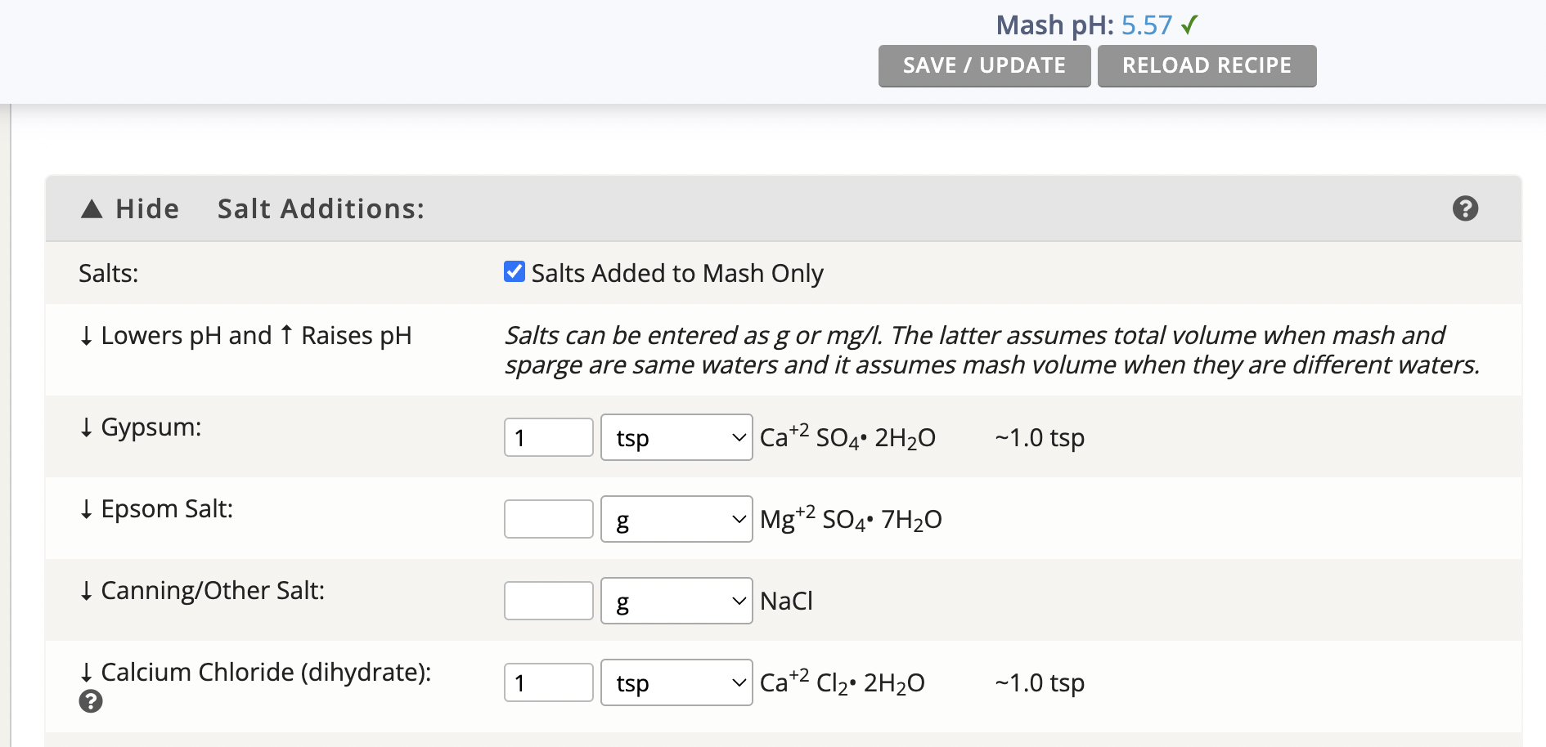Click the SAVE / UPDATE button
Image resolution: width=1546 pixels, height=747 pixels.
coord(984,65)
